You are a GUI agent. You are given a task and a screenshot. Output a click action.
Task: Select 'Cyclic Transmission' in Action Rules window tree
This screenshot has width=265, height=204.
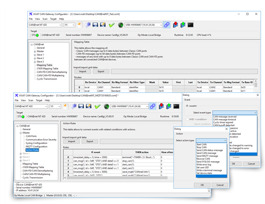tap(33, 178)
